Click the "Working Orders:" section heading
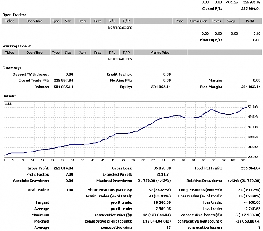This screenshot has height=231, width=263. [17, 46]
